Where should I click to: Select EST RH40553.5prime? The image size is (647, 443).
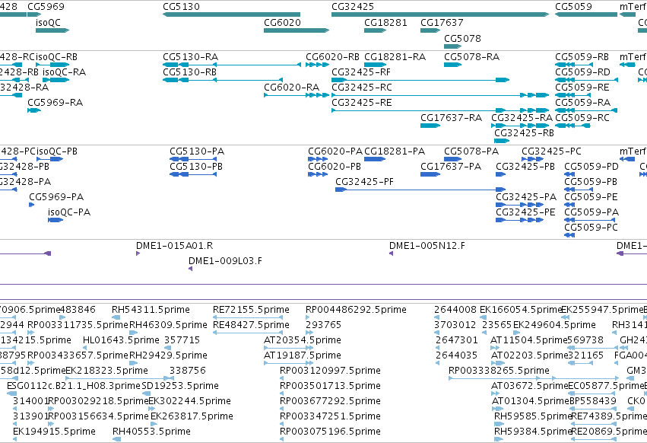(117, 440)
